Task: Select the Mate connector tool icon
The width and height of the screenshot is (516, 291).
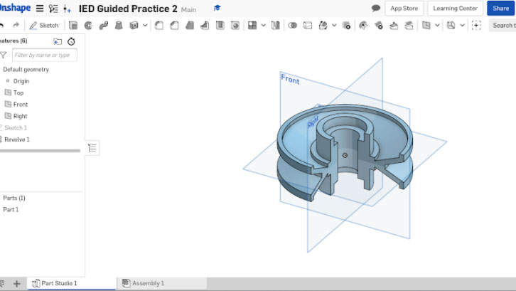Action: (x=451, y=26)
